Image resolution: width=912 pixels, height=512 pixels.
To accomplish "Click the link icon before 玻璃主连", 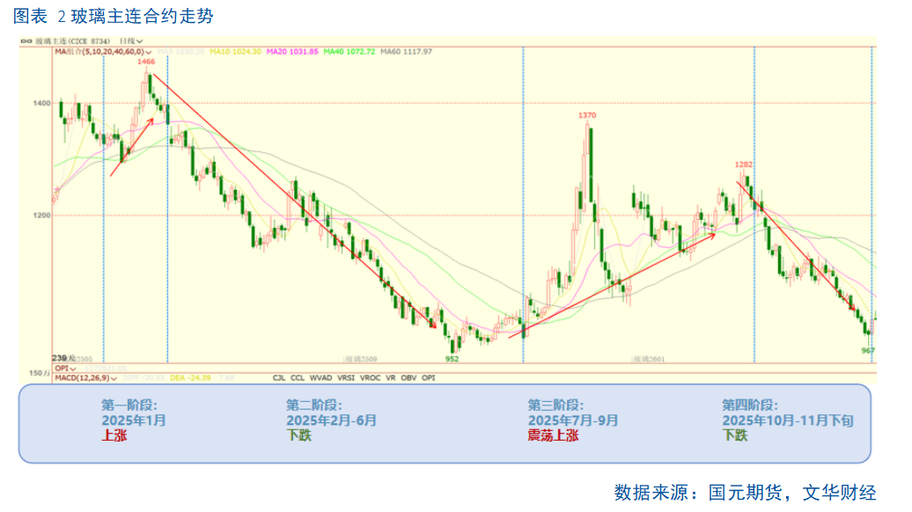I will [x=26, y=41].
